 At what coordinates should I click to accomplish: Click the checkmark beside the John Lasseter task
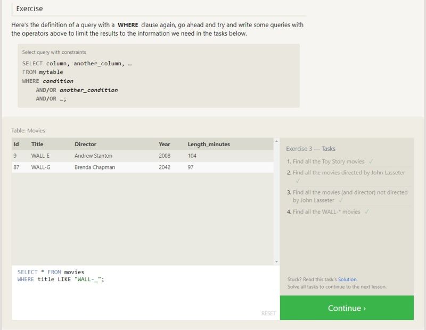(297, 180)
